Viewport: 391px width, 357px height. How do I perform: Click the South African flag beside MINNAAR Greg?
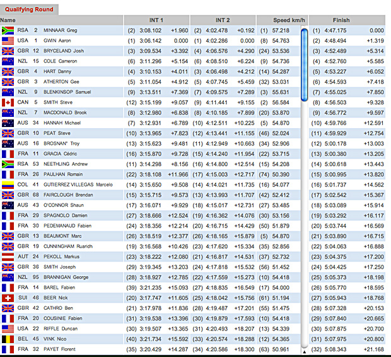pos(9,30)
